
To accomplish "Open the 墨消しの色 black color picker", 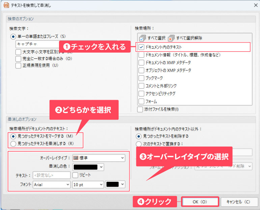I will (x=88, y=167).
